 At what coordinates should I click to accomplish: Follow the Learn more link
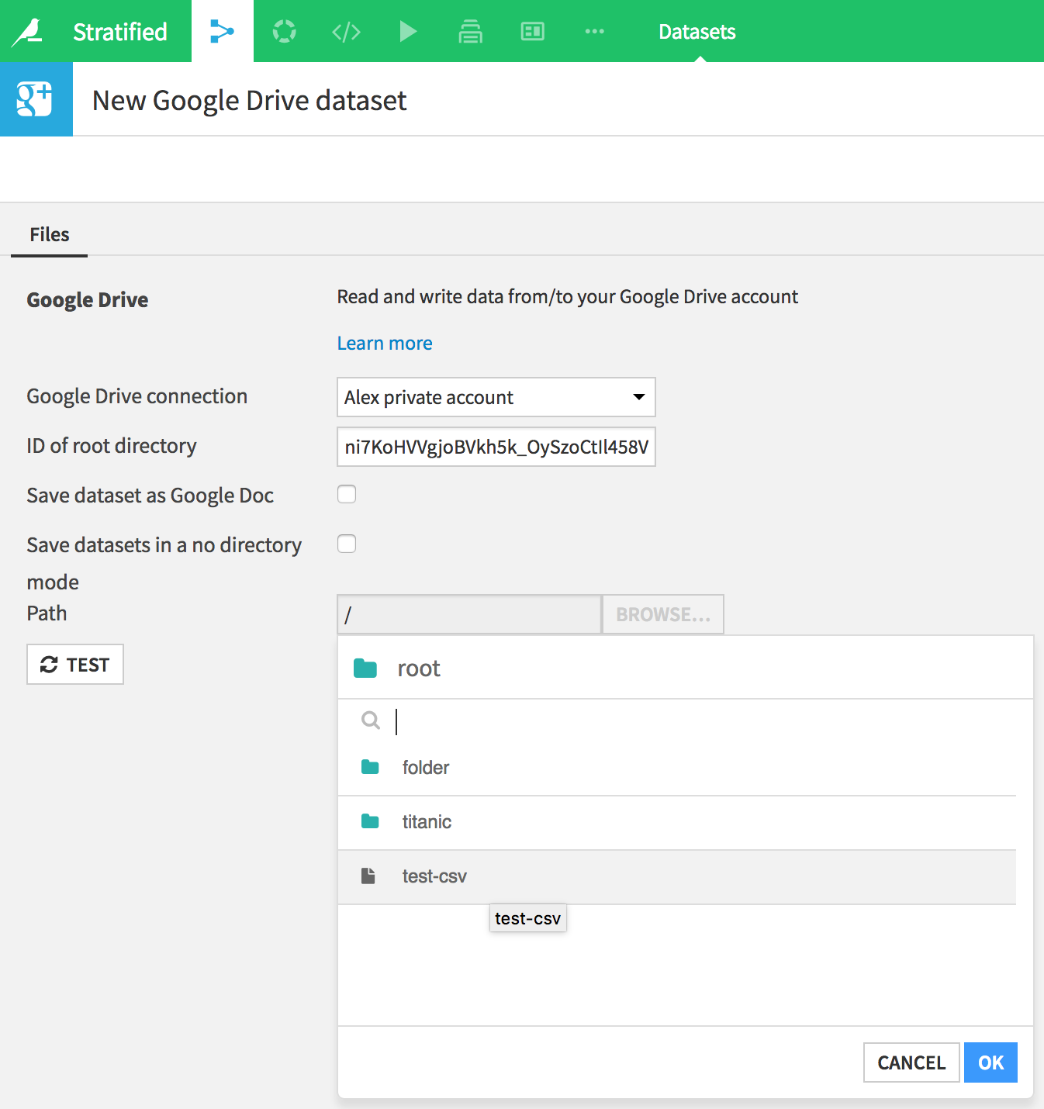click(385, 344)
